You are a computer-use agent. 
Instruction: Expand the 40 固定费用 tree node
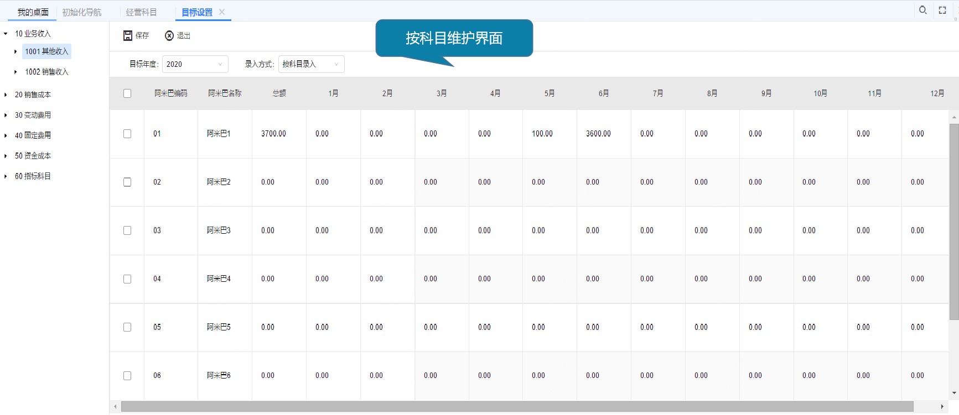pyautogui.click(x=6, y=135)
